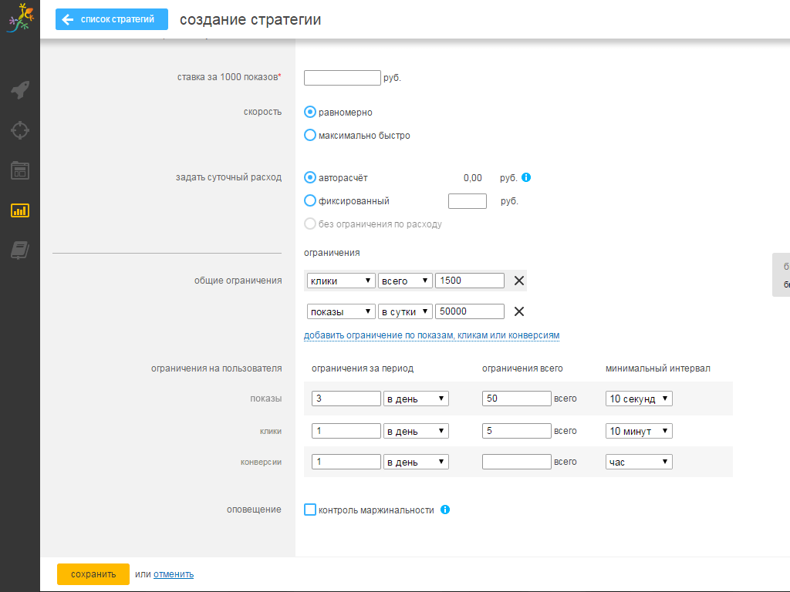The height and width of the screenshot is (592, 790).
Task: Choose фиксированный daily spend option
Action: [310, 201]
